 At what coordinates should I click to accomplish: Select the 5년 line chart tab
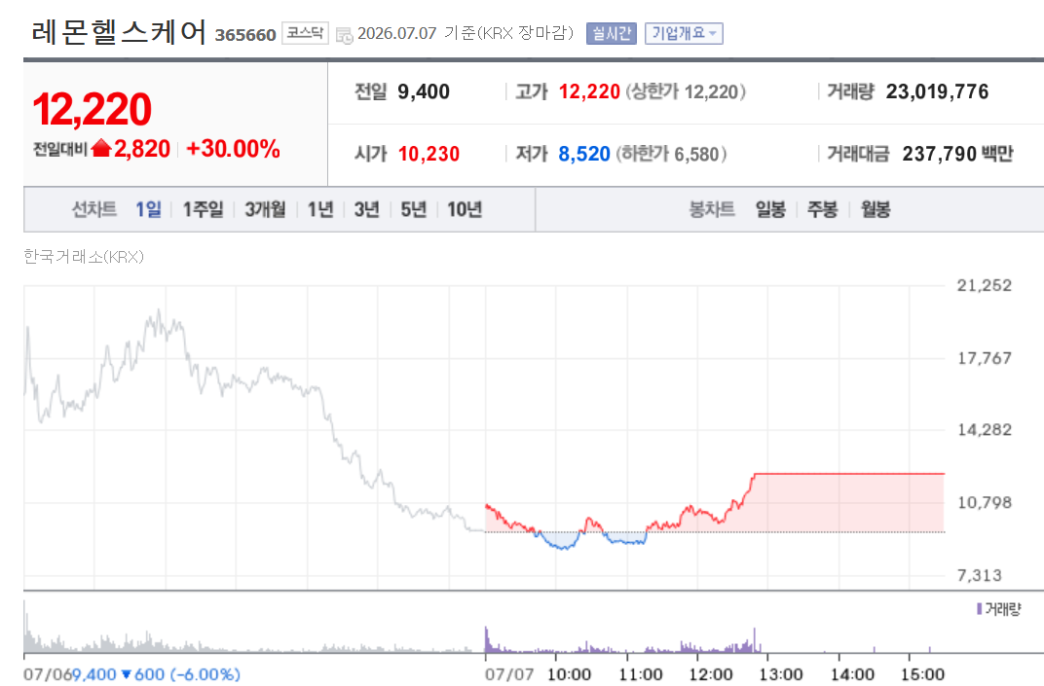coord(414,209)
